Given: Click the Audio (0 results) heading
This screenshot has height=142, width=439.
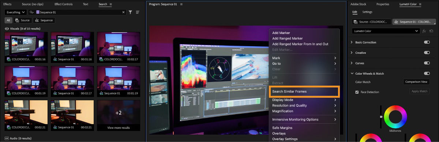Looking at the screenshot, I should point(20,138).
